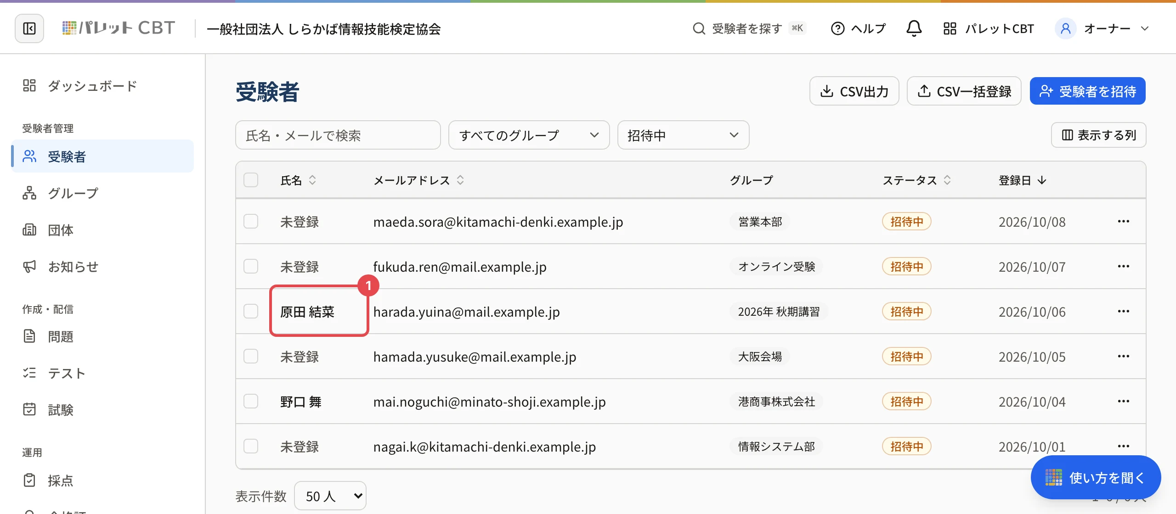Click the 営業本部 group tag
This screenshot has height=514, width=1176.
click(x=760, y=222)
